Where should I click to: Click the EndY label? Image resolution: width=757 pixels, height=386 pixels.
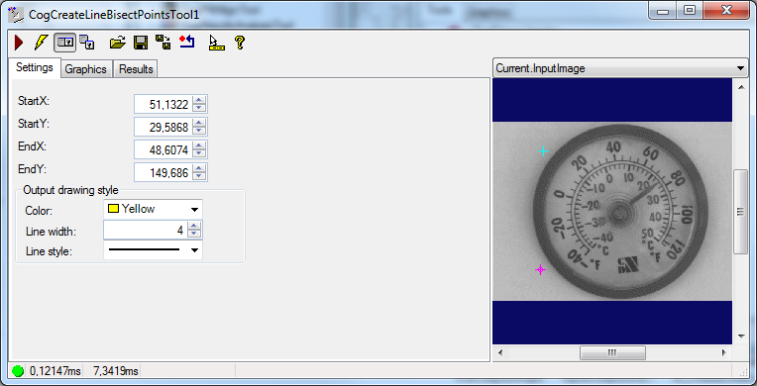tap(32, 169)
